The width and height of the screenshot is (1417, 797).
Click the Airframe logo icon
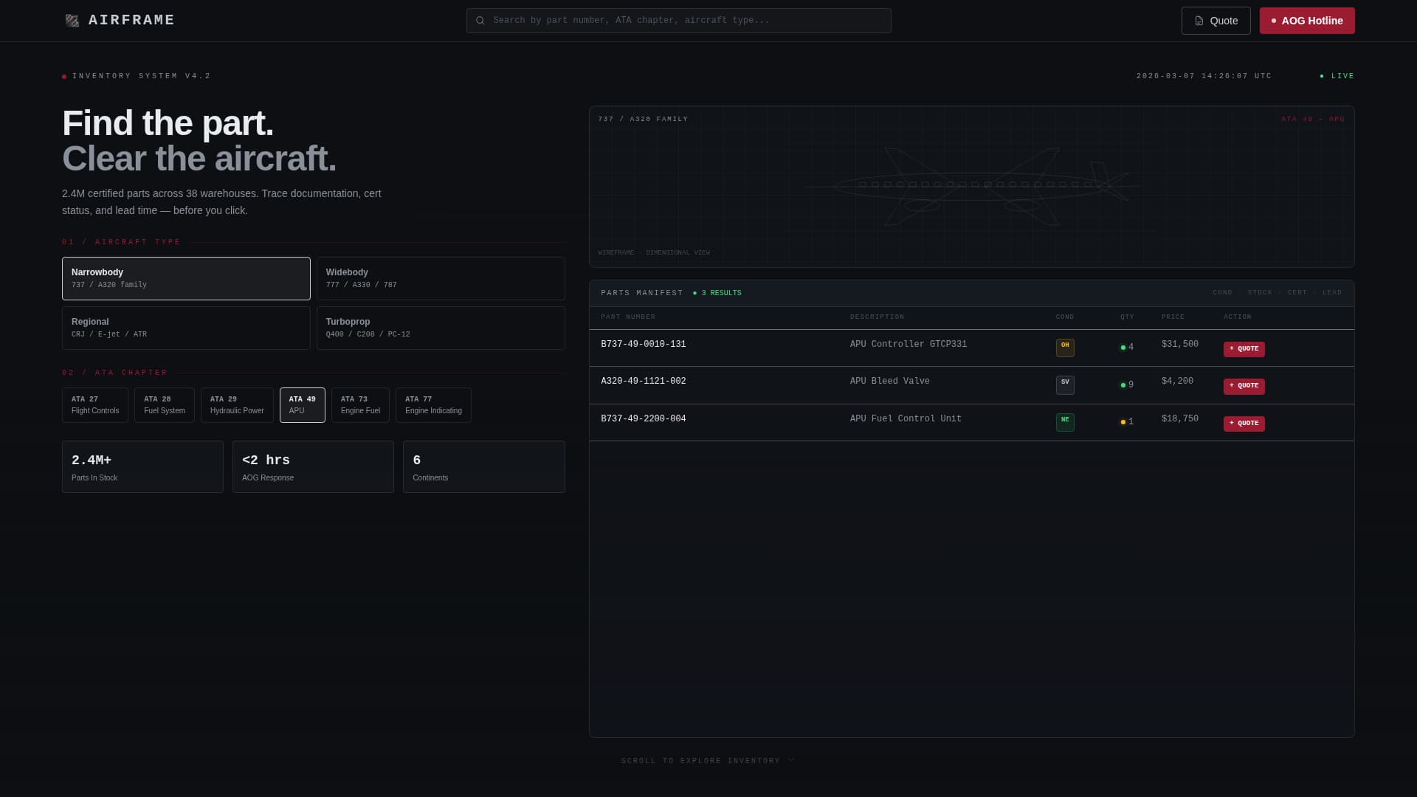[x=72, y=21]
